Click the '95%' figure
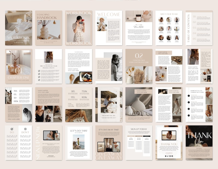 tap(73, 97)
